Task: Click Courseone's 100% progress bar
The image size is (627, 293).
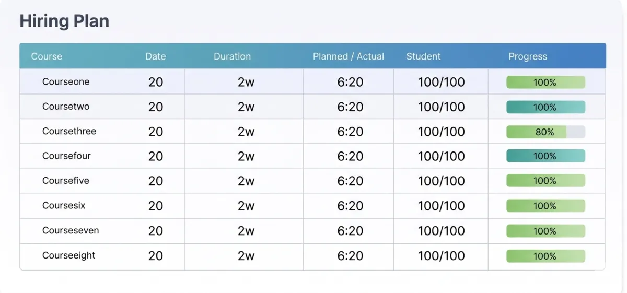Action: point(545,83)
